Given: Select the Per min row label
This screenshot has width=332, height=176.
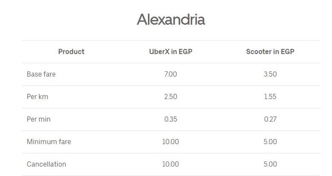Looking at the screenshot, I should coord(38,119).
